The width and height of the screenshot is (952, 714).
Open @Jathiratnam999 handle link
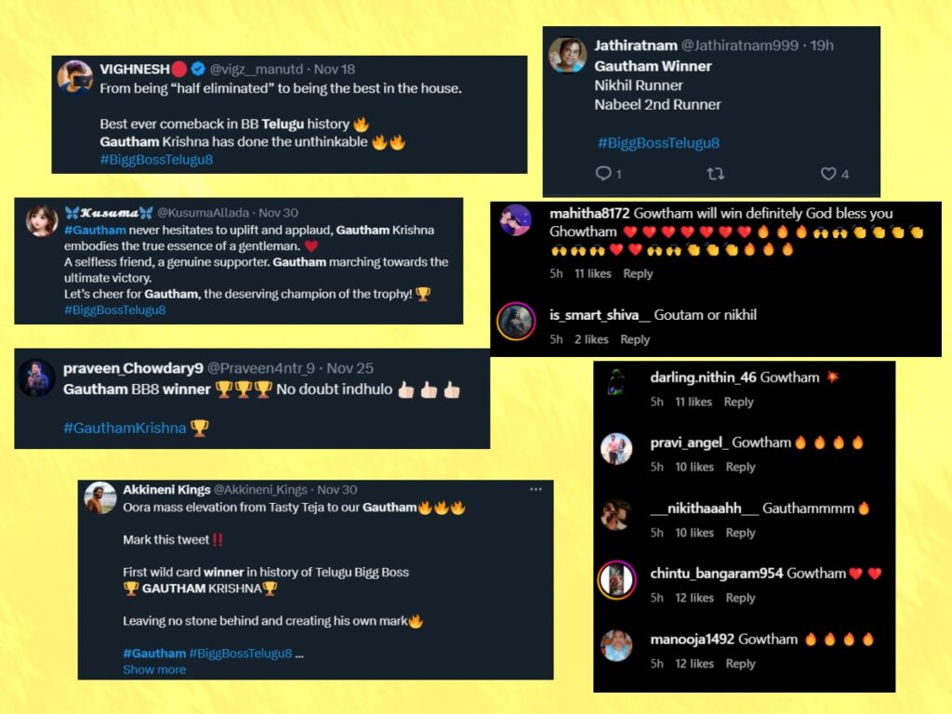[739, 45]
